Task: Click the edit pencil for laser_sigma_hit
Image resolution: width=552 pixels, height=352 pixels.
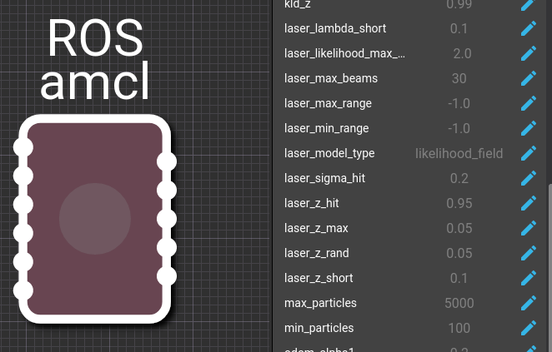Action: (x=529, y=178)
